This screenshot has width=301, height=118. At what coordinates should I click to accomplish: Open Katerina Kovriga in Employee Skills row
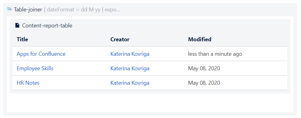[130, 68]
